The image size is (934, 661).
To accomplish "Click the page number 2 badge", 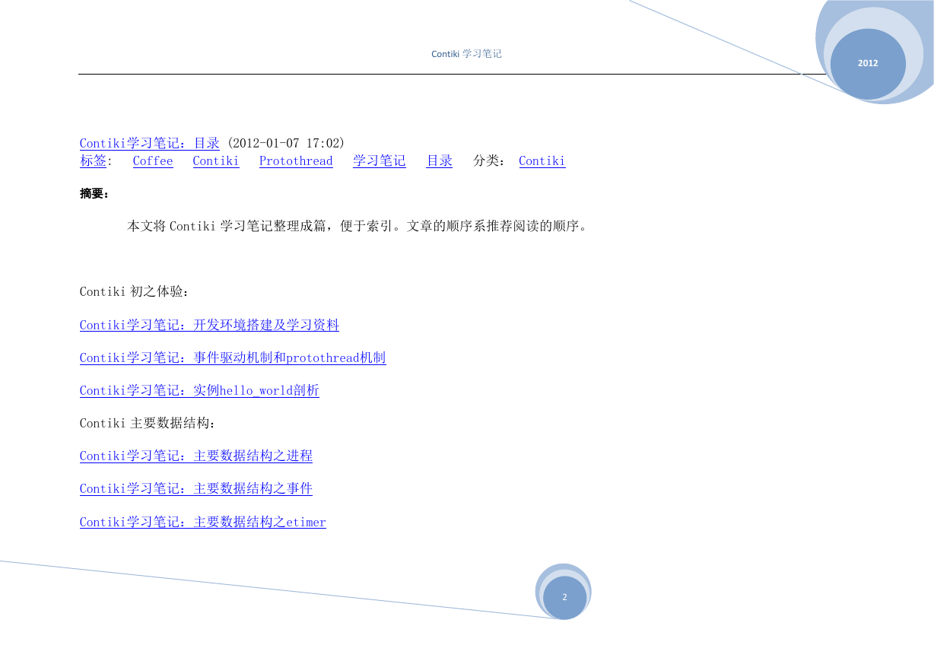I will [564, 597].
